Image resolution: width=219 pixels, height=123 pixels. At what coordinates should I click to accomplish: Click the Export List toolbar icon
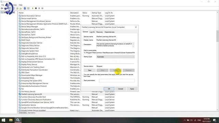21,8
